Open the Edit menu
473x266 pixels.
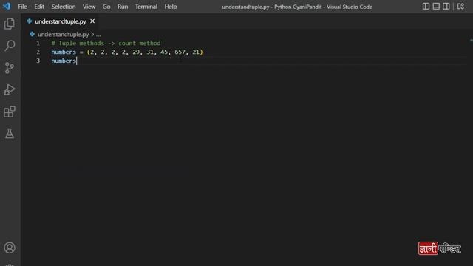coord(39,7)
